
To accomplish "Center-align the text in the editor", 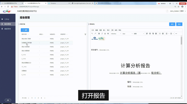I will (x=150, y=34).
